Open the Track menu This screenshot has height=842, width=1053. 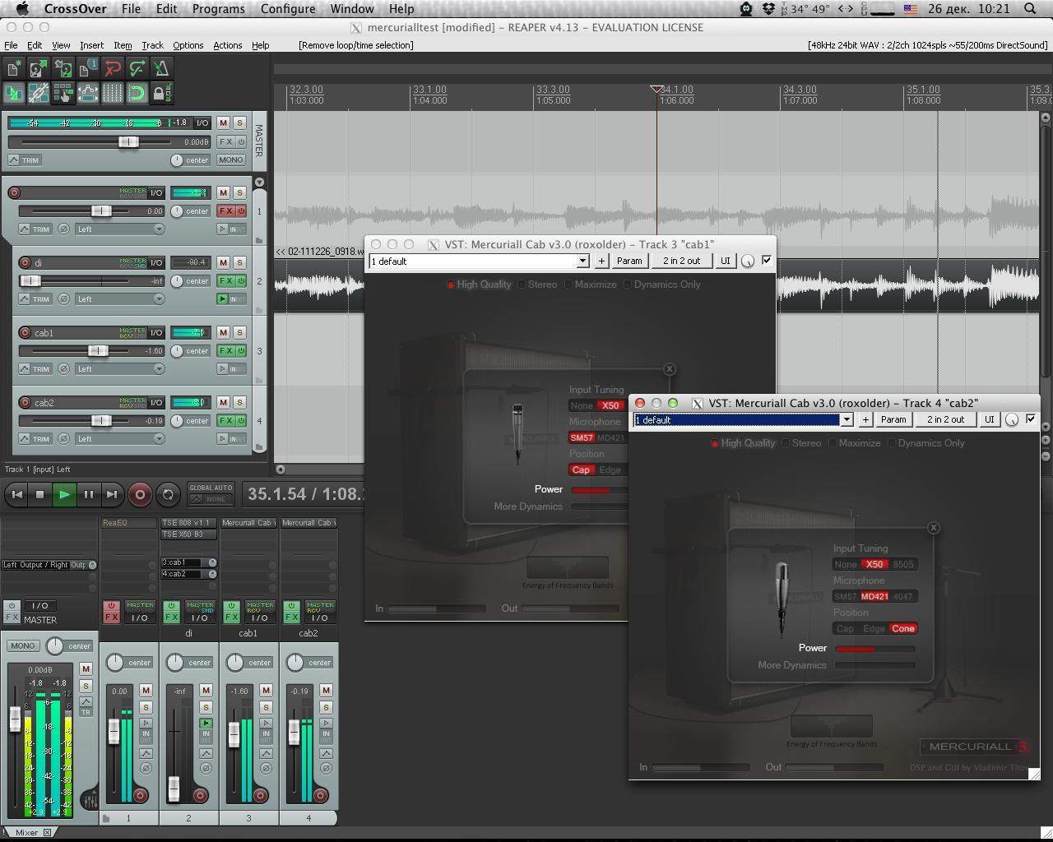pyautogui.click(x=152, y=45)
